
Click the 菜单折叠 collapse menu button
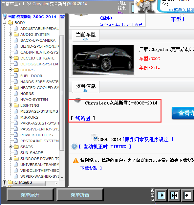(x=80, y=195)
